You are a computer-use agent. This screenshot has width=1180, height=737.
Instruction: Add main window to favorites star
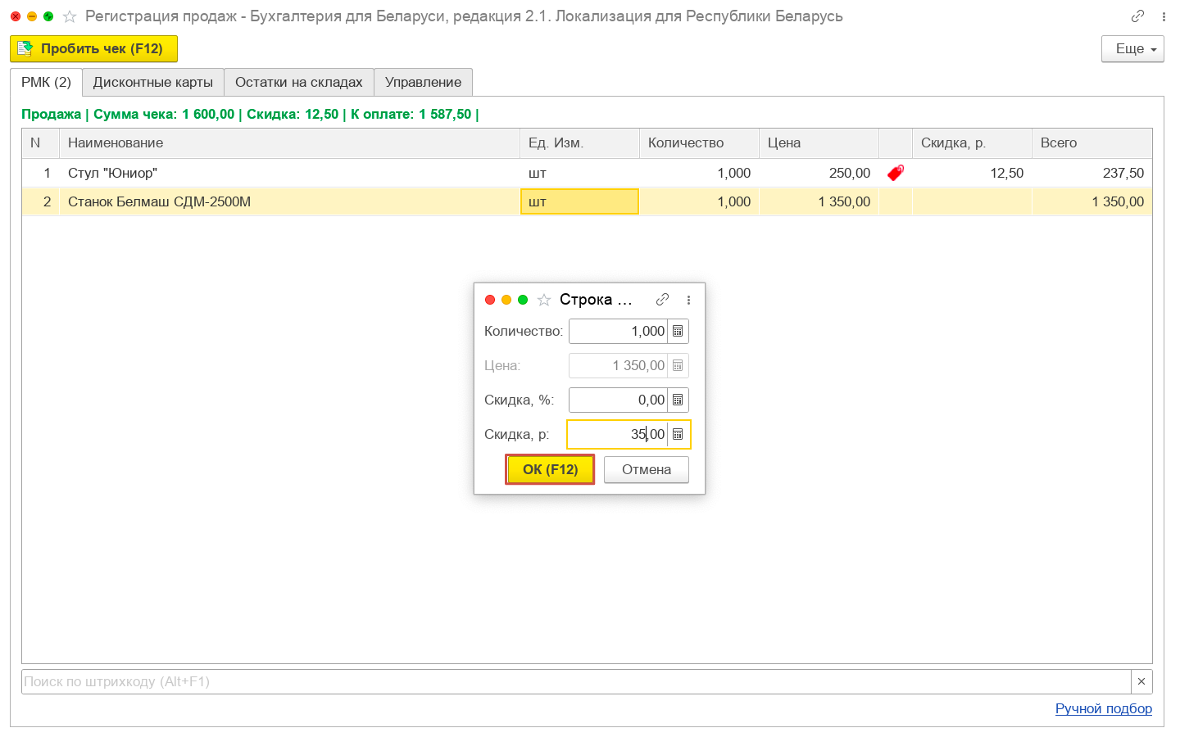(70, 16)
